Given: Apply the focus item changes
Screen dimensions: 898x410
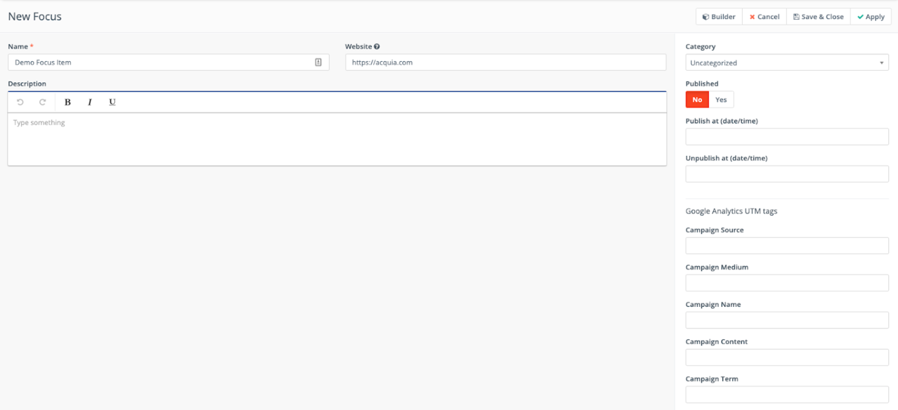Looking at the screenshot, I should [x=871, y=17].
